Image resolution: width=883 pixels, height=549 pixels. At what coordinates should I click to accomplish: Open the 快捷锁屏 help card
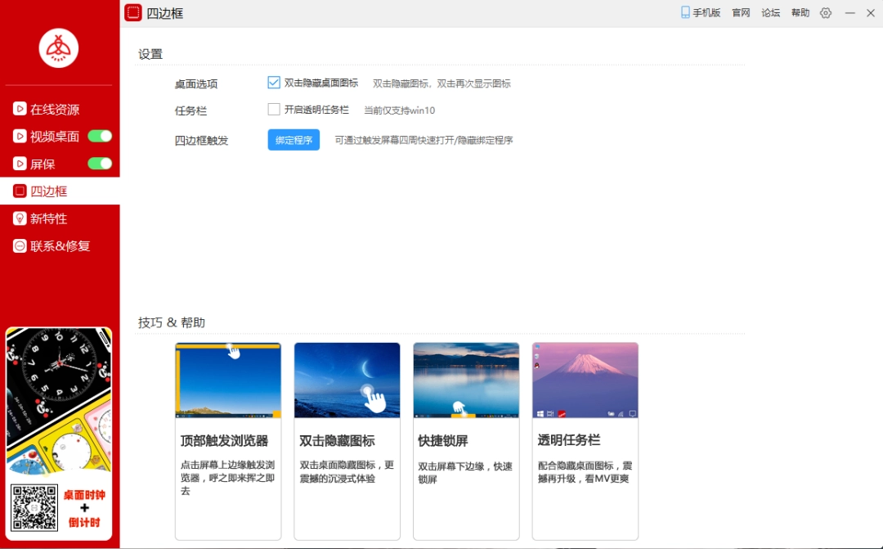[x=465, y=440]
